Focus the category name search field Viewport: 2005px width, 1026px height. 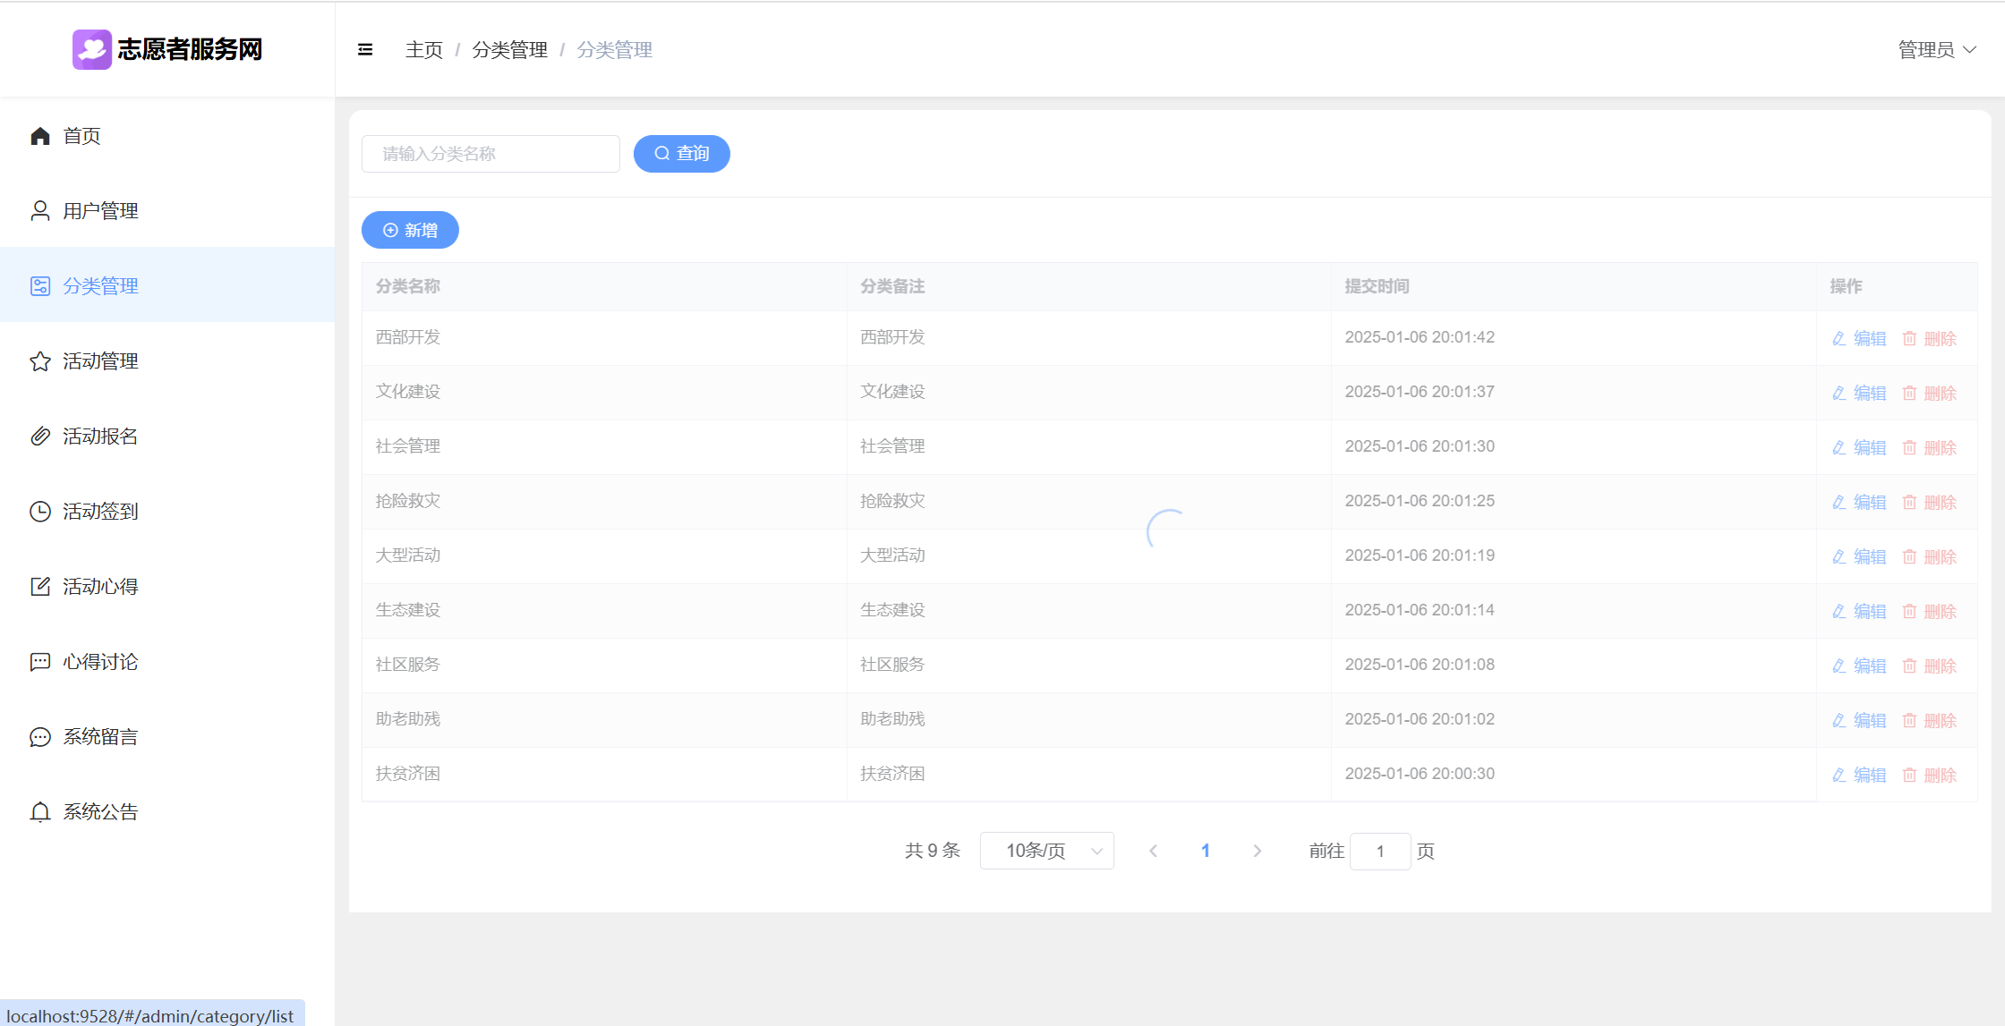pyautogui.click(x=491, y=154)
